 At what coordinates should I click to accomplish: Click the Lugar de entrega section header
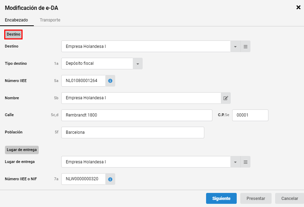coord(22,150)
